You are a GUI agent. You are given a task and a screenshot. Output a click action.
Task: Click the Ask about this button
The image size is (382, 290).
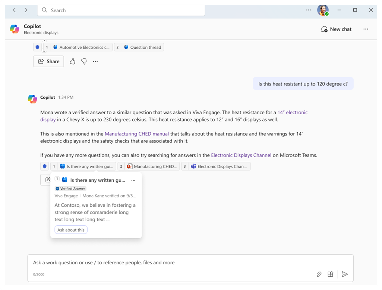pyautogui.click(x=71, y=230)
